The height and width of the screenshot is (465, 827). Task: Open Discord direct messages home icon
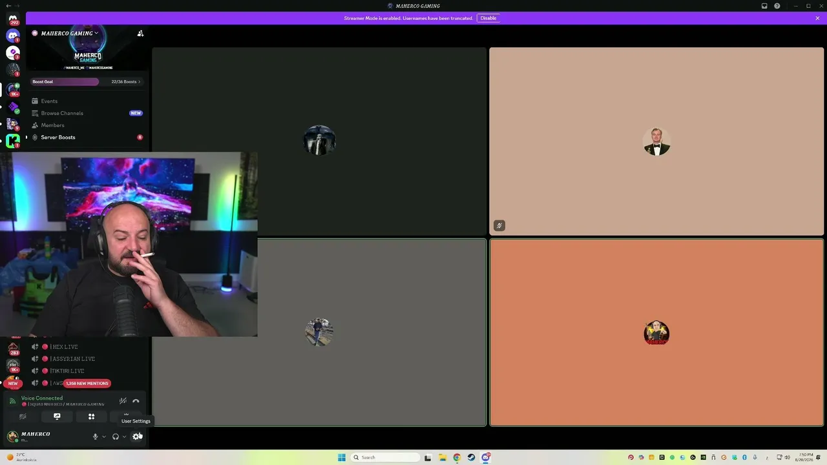[13, 19]
